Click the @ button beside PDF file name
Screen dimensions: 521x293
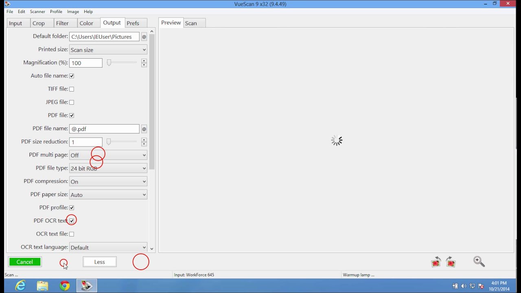(144, 129)
